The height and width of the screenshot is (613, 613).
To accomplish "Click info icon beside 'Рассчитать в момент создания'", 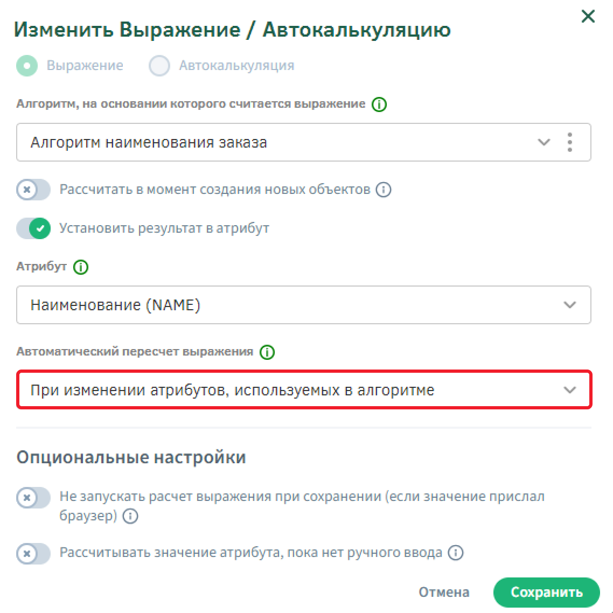I will point(384,190).
